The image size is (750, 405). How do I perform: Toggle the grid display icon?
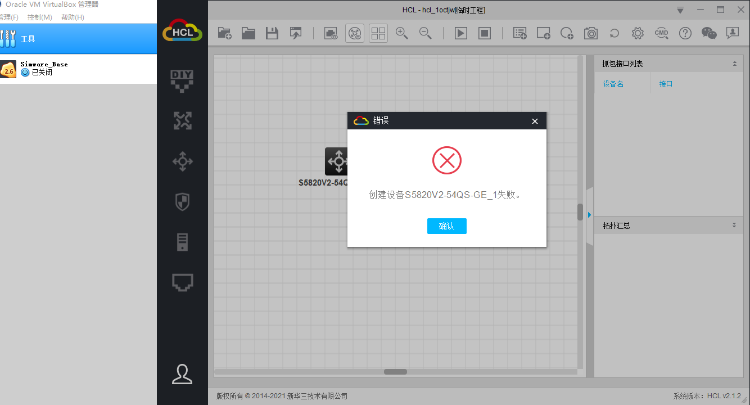click(378, 33)
